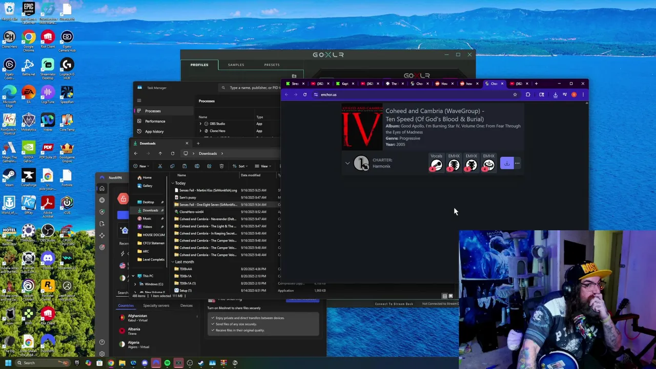Click the Copy icon in File Explorer toolbar
This screenshot has width=656, height=369.
pos(172,166)
